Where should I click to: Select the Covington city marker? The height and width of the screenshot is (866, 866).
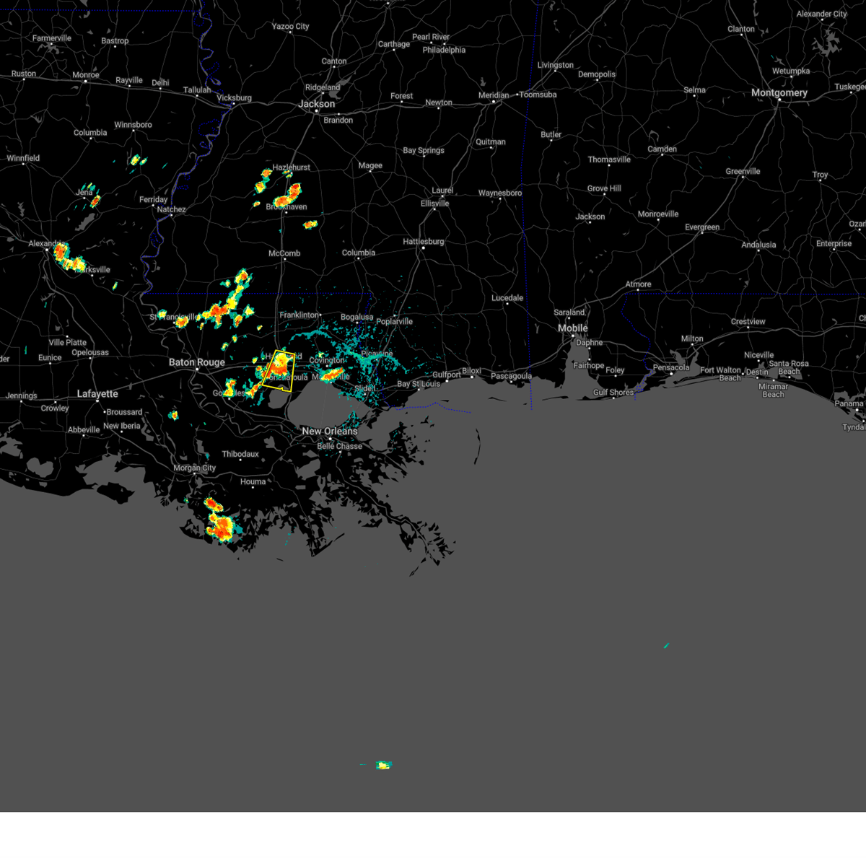click(326, 367)
